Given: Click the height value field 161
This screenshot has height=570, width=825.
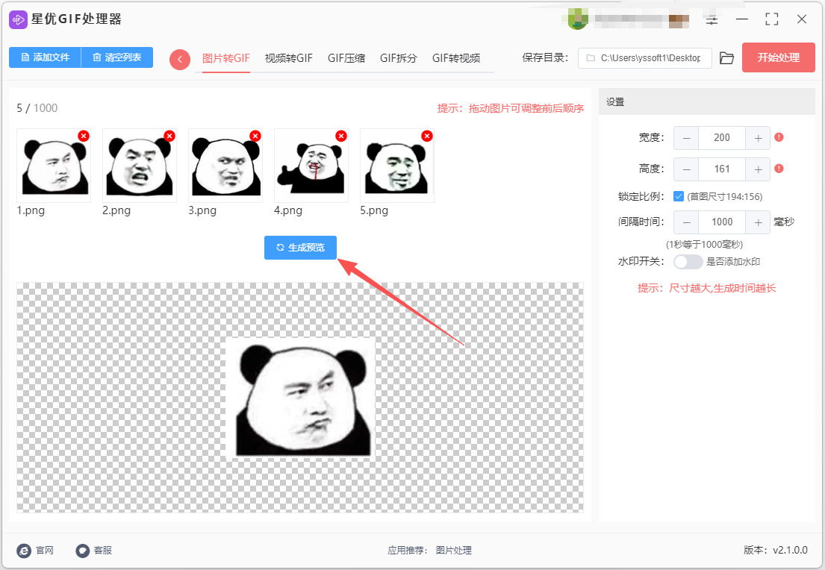Looking at the screenshot, I should (722, 169).
